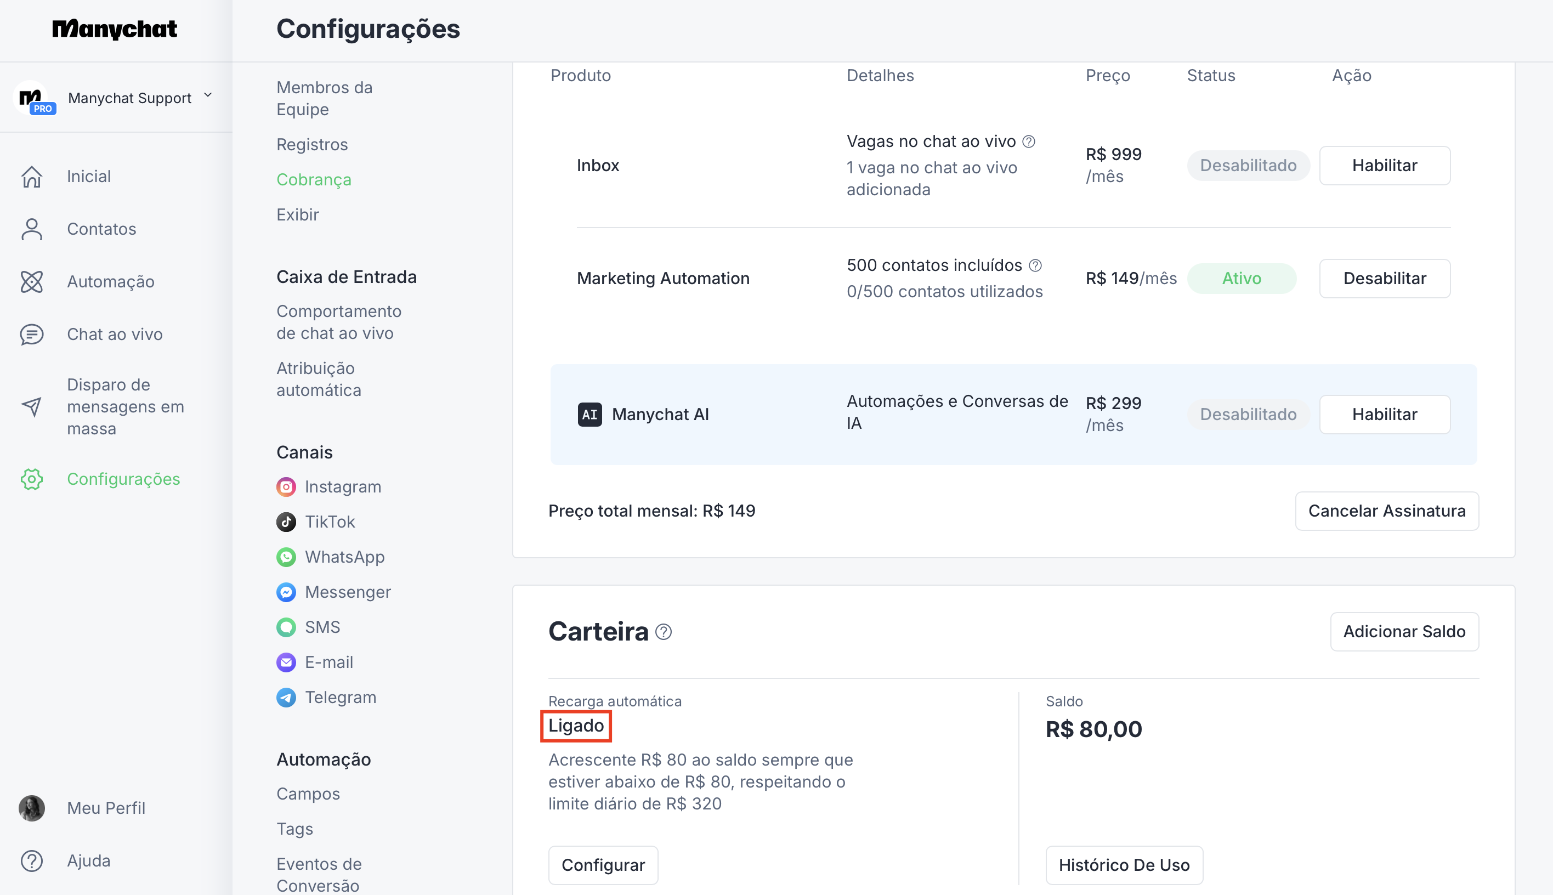
Task: Click the Automação icon in sidebar
Action: [x=32, y=281]
